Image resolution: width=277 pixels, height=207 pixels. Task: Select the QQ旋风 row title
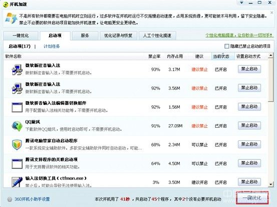(33, 122)
